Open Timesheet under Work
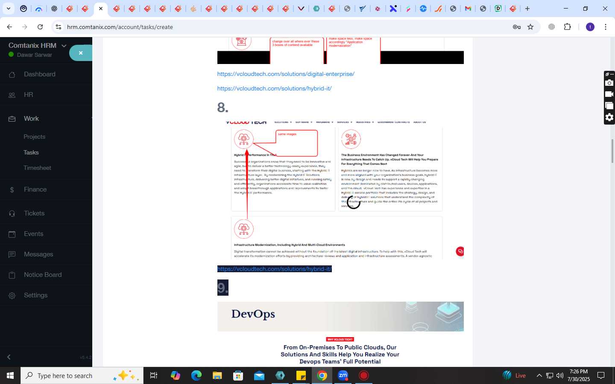The width and height of the screenshot is (615, 384). point(38,168)
